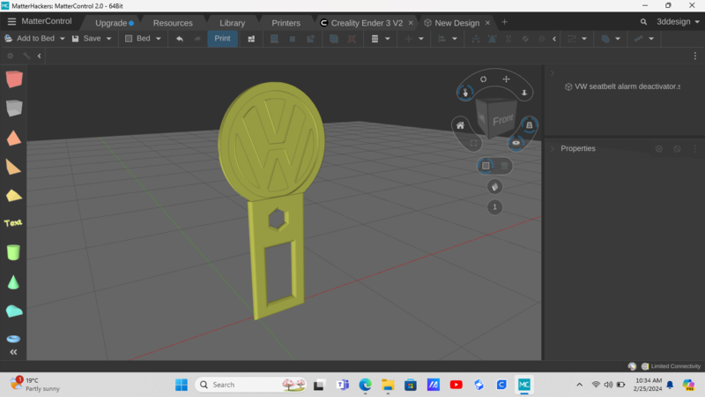705x397 pixels.
Task: Open the Add to Bed dropdown arrow
Action: point(62,39)
